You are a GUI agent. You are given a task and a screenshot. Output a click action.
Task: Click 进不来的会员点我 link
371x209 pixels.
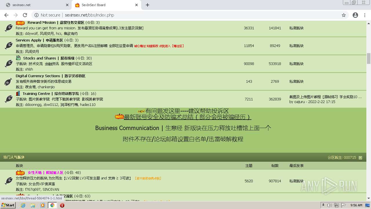tap(148, 178)
